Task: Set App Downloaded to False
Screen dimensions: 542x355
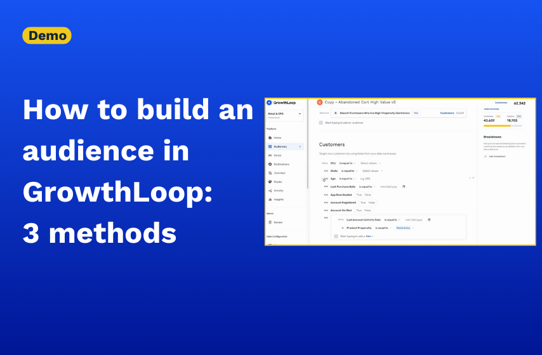Action: (367, 195)
